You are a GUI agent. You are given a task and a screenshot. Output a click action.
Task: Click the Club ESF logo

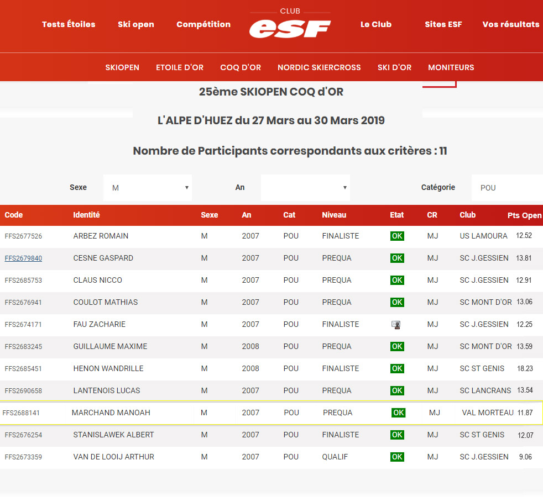[290, 25]
